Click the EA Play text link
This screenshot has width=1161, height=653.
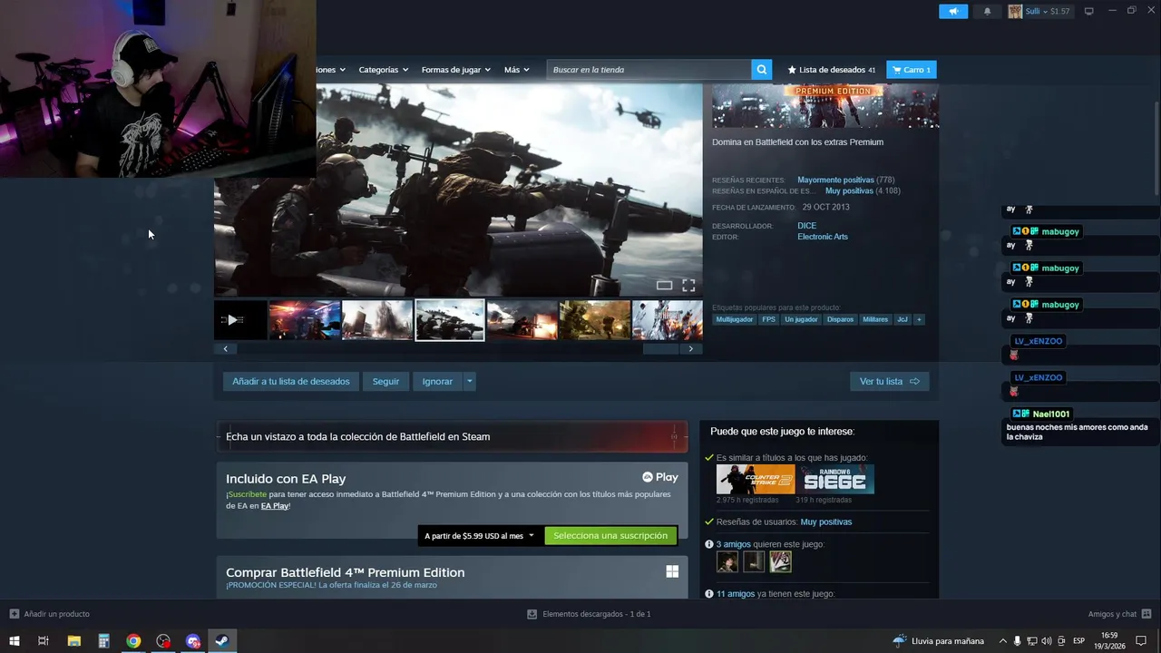275,506
